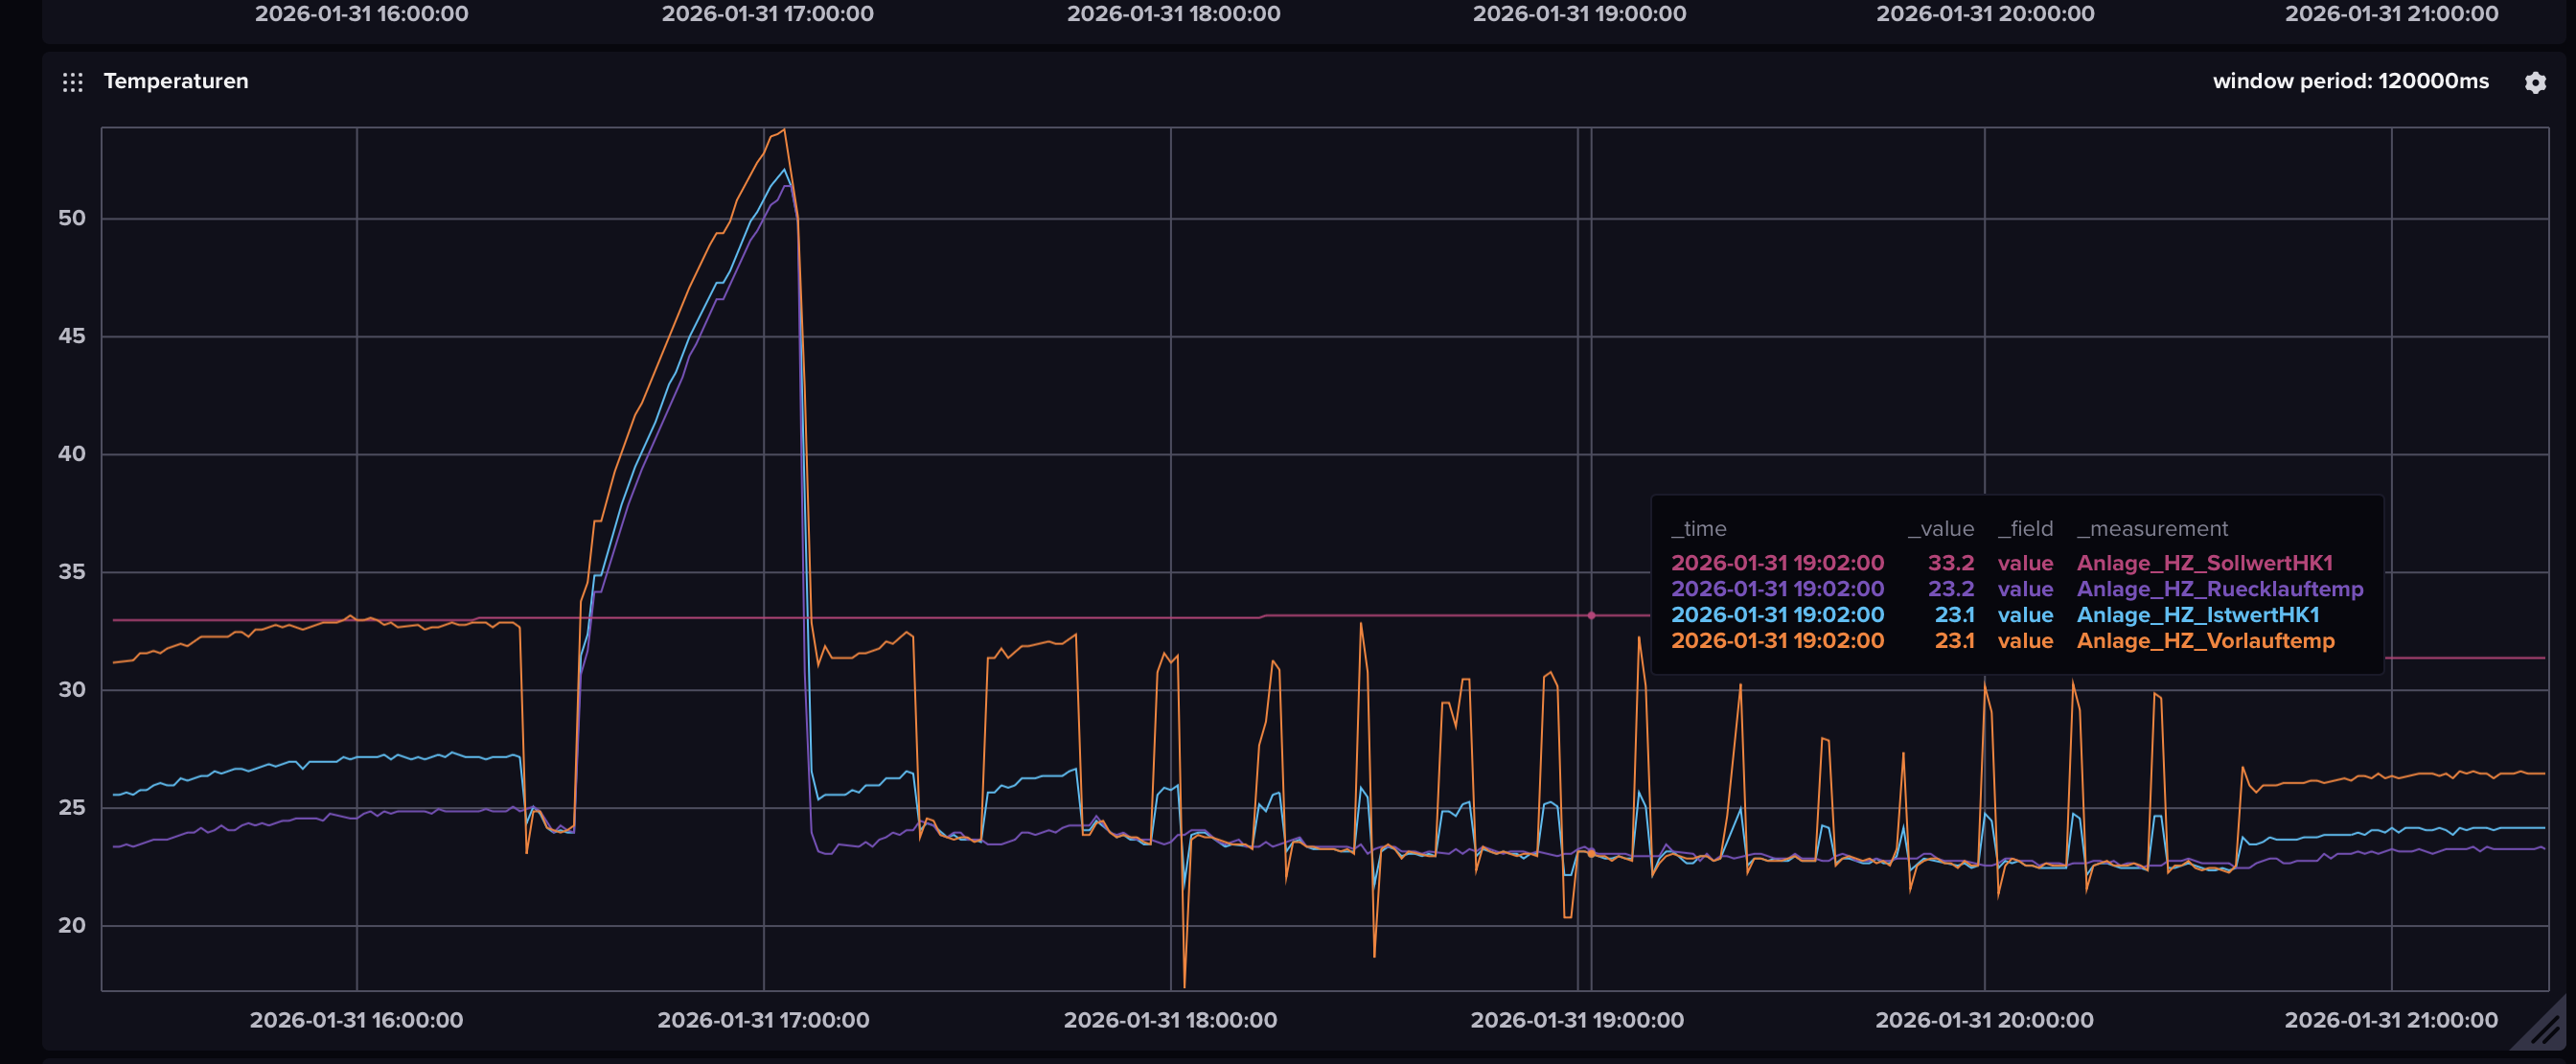Select the Anlage_HZ_Ruecklauftemp tooltip row
The image size is (2576, 1064).
pos(2219,589)
